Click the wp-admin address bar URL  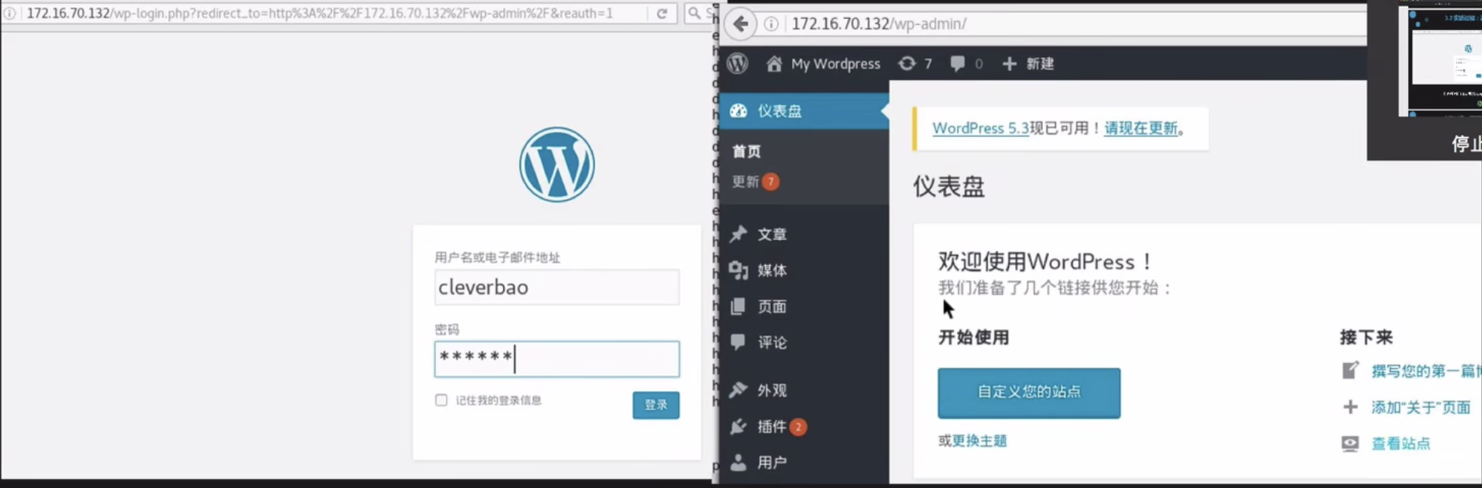click(879, 24)
